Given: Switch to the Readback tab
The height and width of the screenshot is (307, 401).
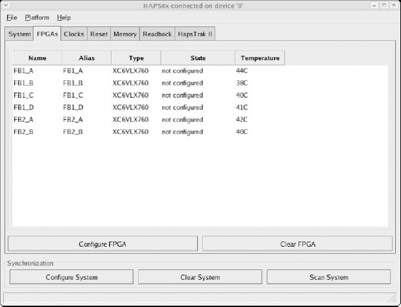Looking at the screenshot, I should (157, 34).
